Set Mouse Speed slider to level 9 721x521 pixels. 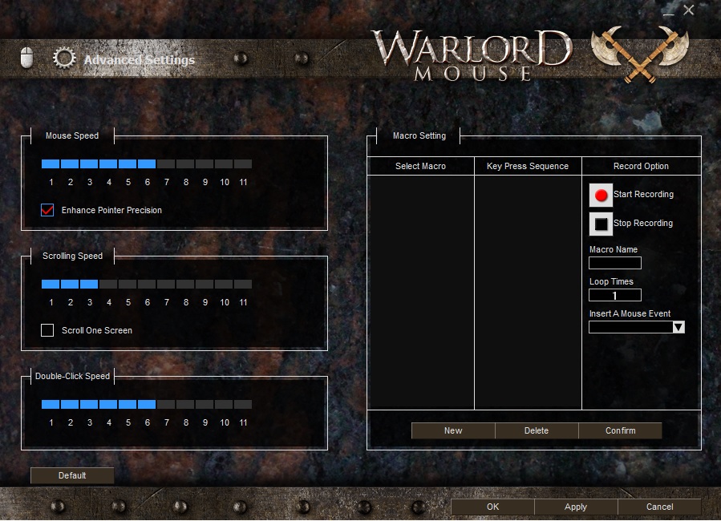(x=205, y=164)
